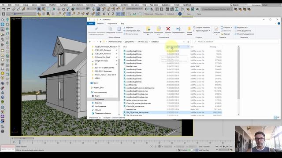The height and width of the screenshot is (158, 282).
Task: Activate the Select and Move tool
Action: (x=59, y=9)
